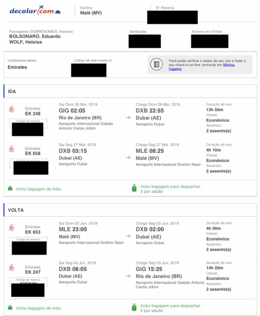Click Rio de Janeiro (BR) departure city
Image resolution: width=260 pixels, height=316 pixels.
tap(80, 118)
